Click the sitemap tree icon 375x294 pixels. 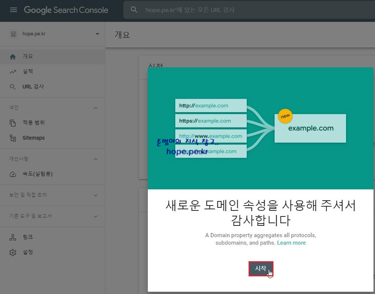pyautogui.click(x=13, y=138)
